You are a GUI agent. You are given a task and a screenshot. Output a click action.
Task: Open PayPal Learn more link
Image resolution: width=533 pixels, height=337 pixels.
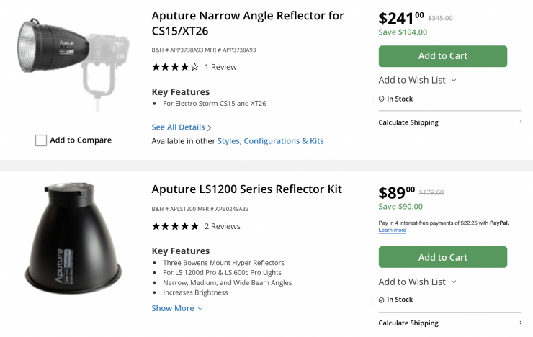[392, 230]
